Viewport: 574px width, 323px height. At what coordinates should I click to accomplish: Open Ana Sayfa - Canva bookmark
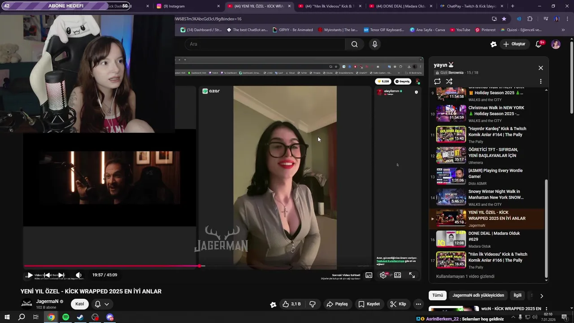coord(427,30)
